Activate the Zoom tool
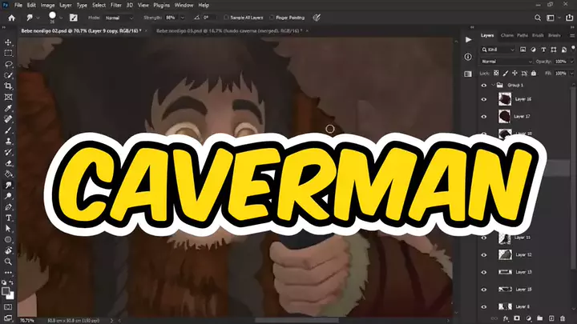This screenshot has width=577, height=324. [8, 261]
